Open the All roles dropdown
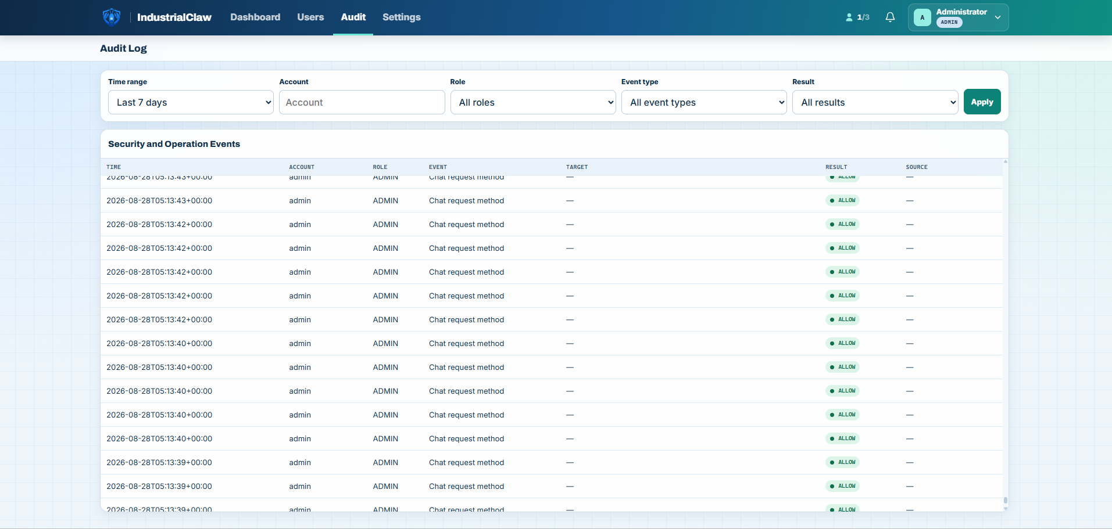The height and width of the screenshot is (529, 1112). (x=533, y=102)
